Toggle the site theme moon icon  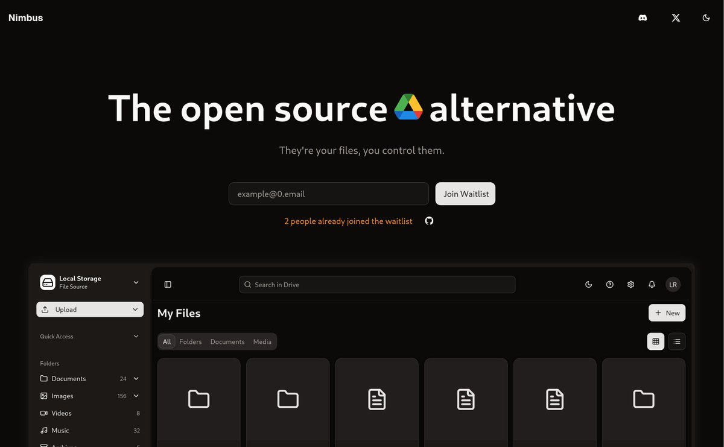707,18
